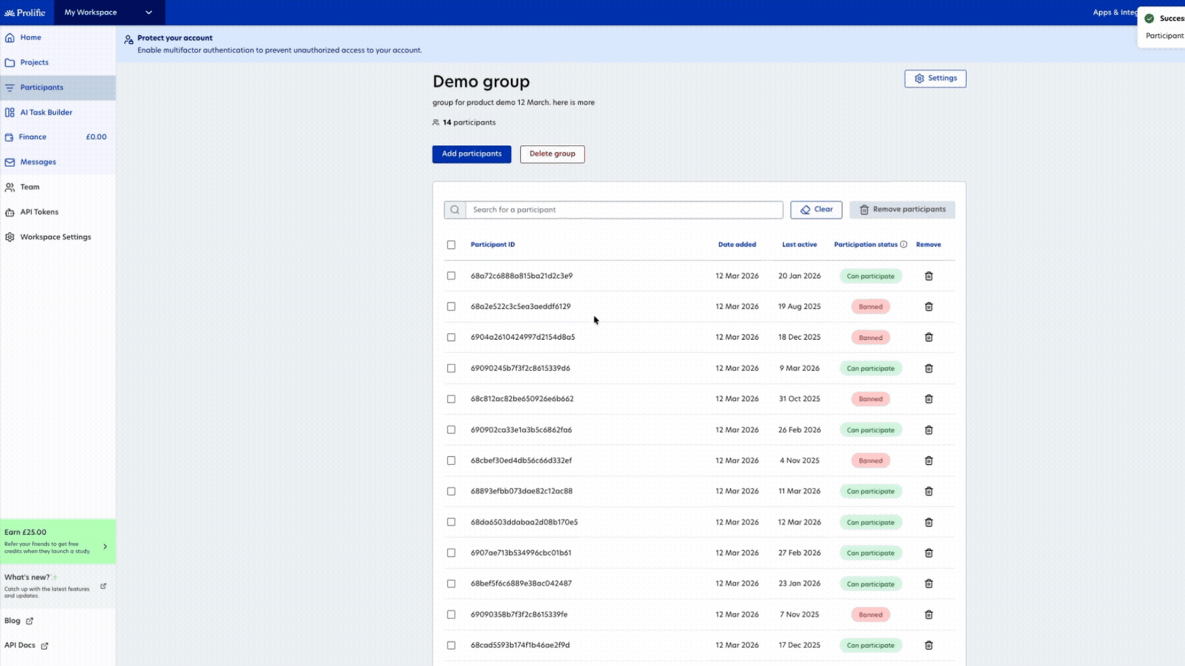This screenshot has height=666, width=1185.
Task: Open AI Task Builder in sidebar
Action: tap(46, 112)
